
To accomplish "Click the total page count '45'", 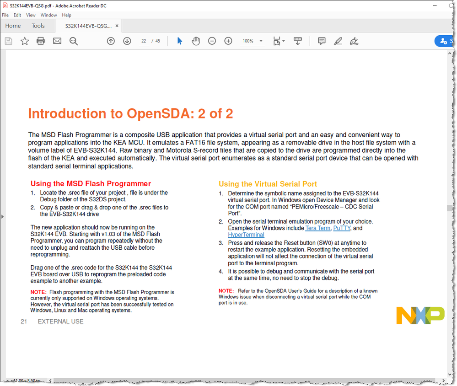I will pos(158,41).
